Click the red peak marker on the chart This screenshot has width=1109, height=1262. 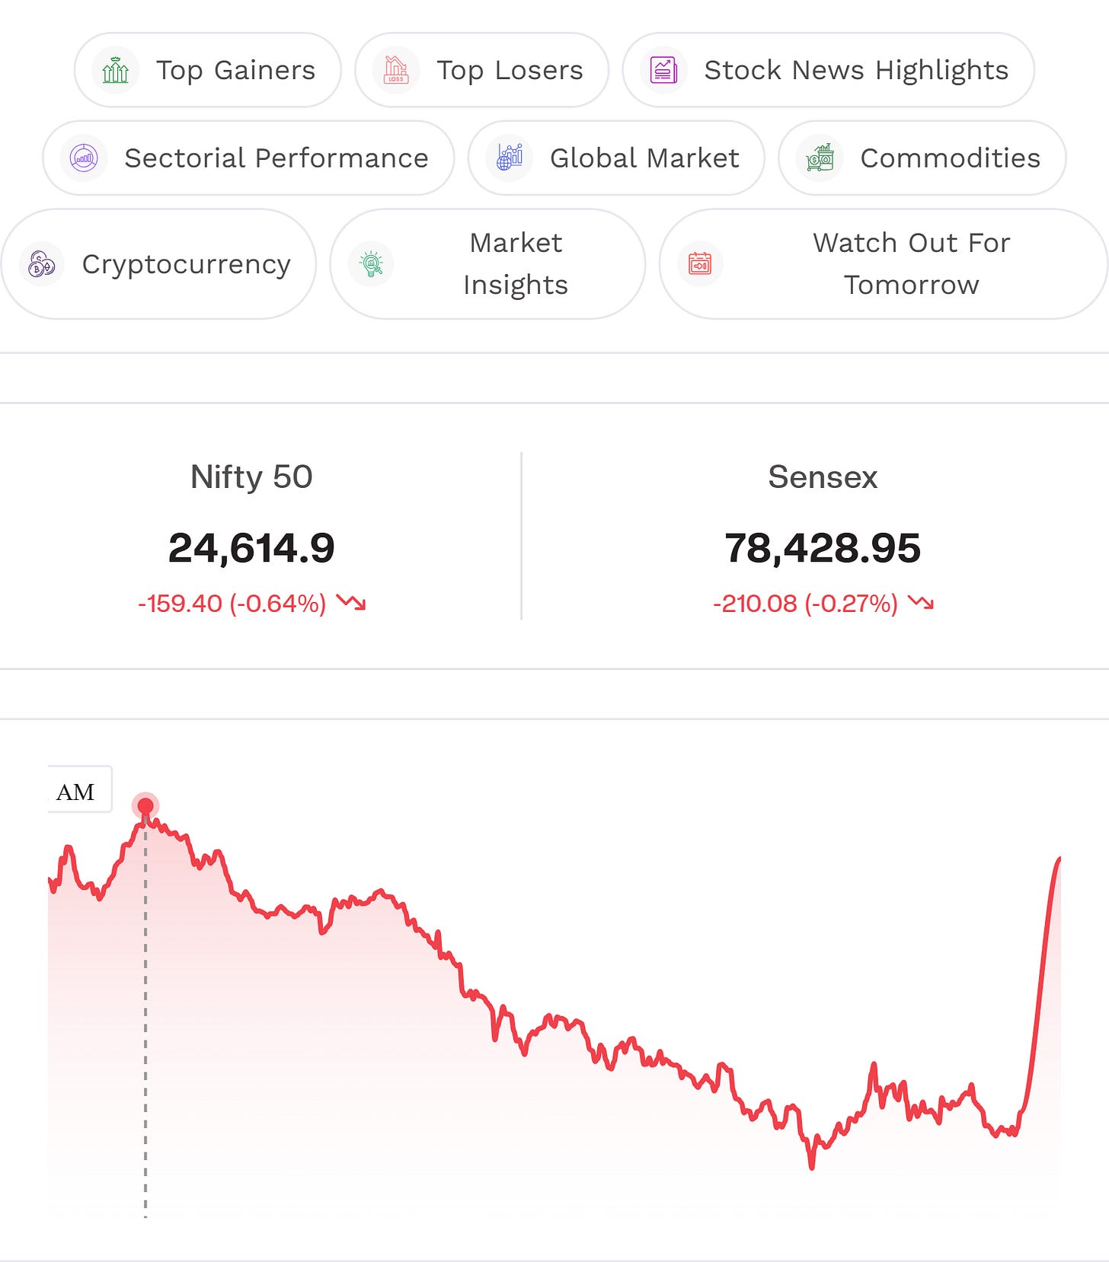click(x=145, y=805)
